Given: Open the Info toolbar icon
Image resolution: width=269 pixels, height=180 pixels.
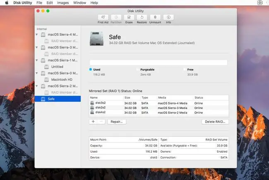Looking at the screenshot, I should coord(168,17).
